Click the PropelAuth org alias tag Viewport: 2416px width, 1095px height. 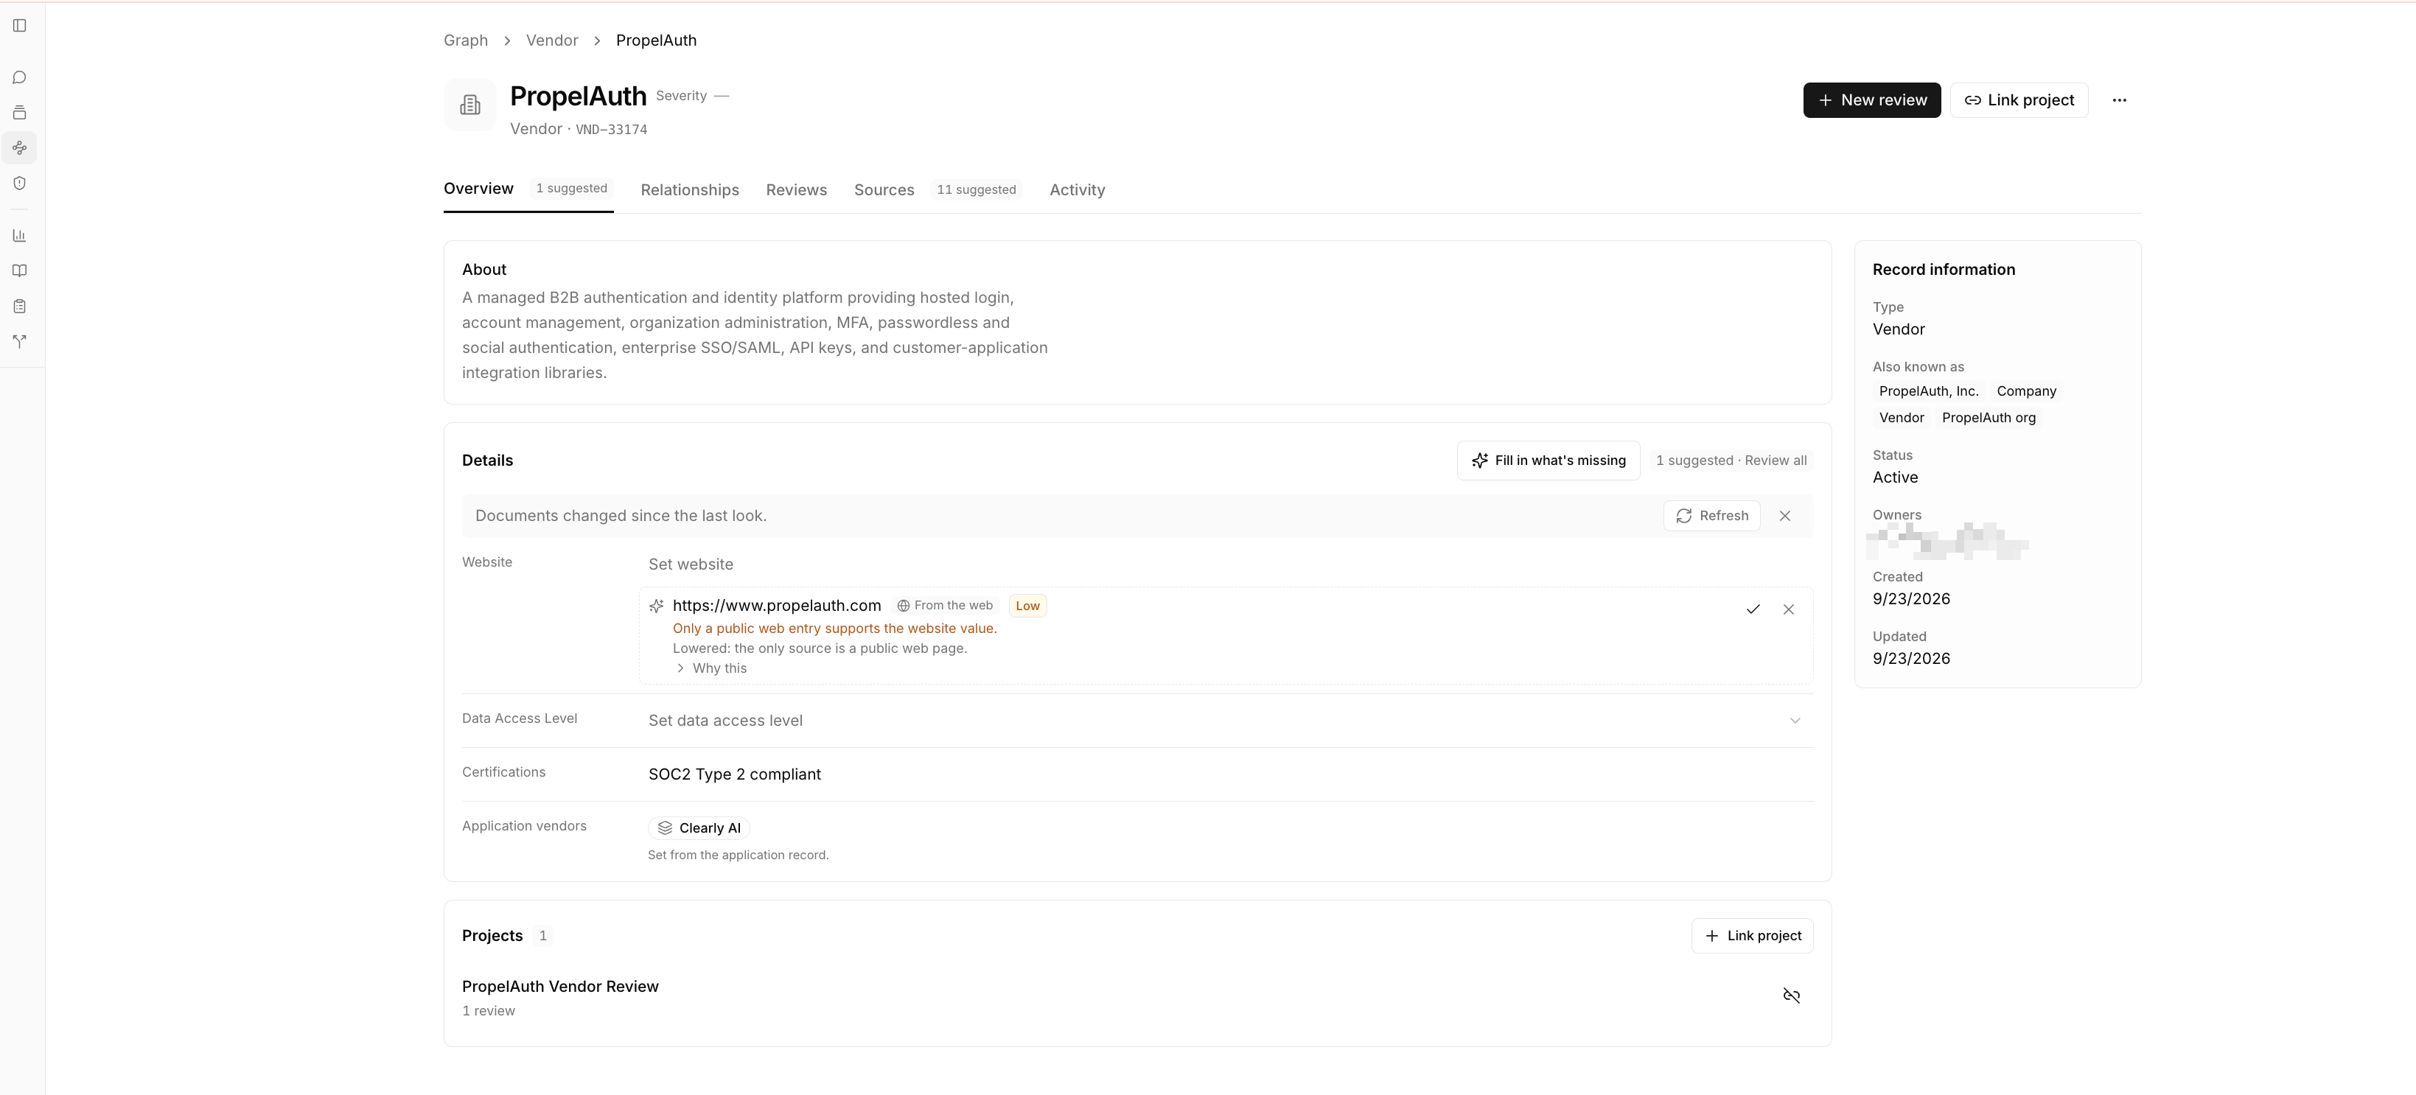[x=1989, y=418]
